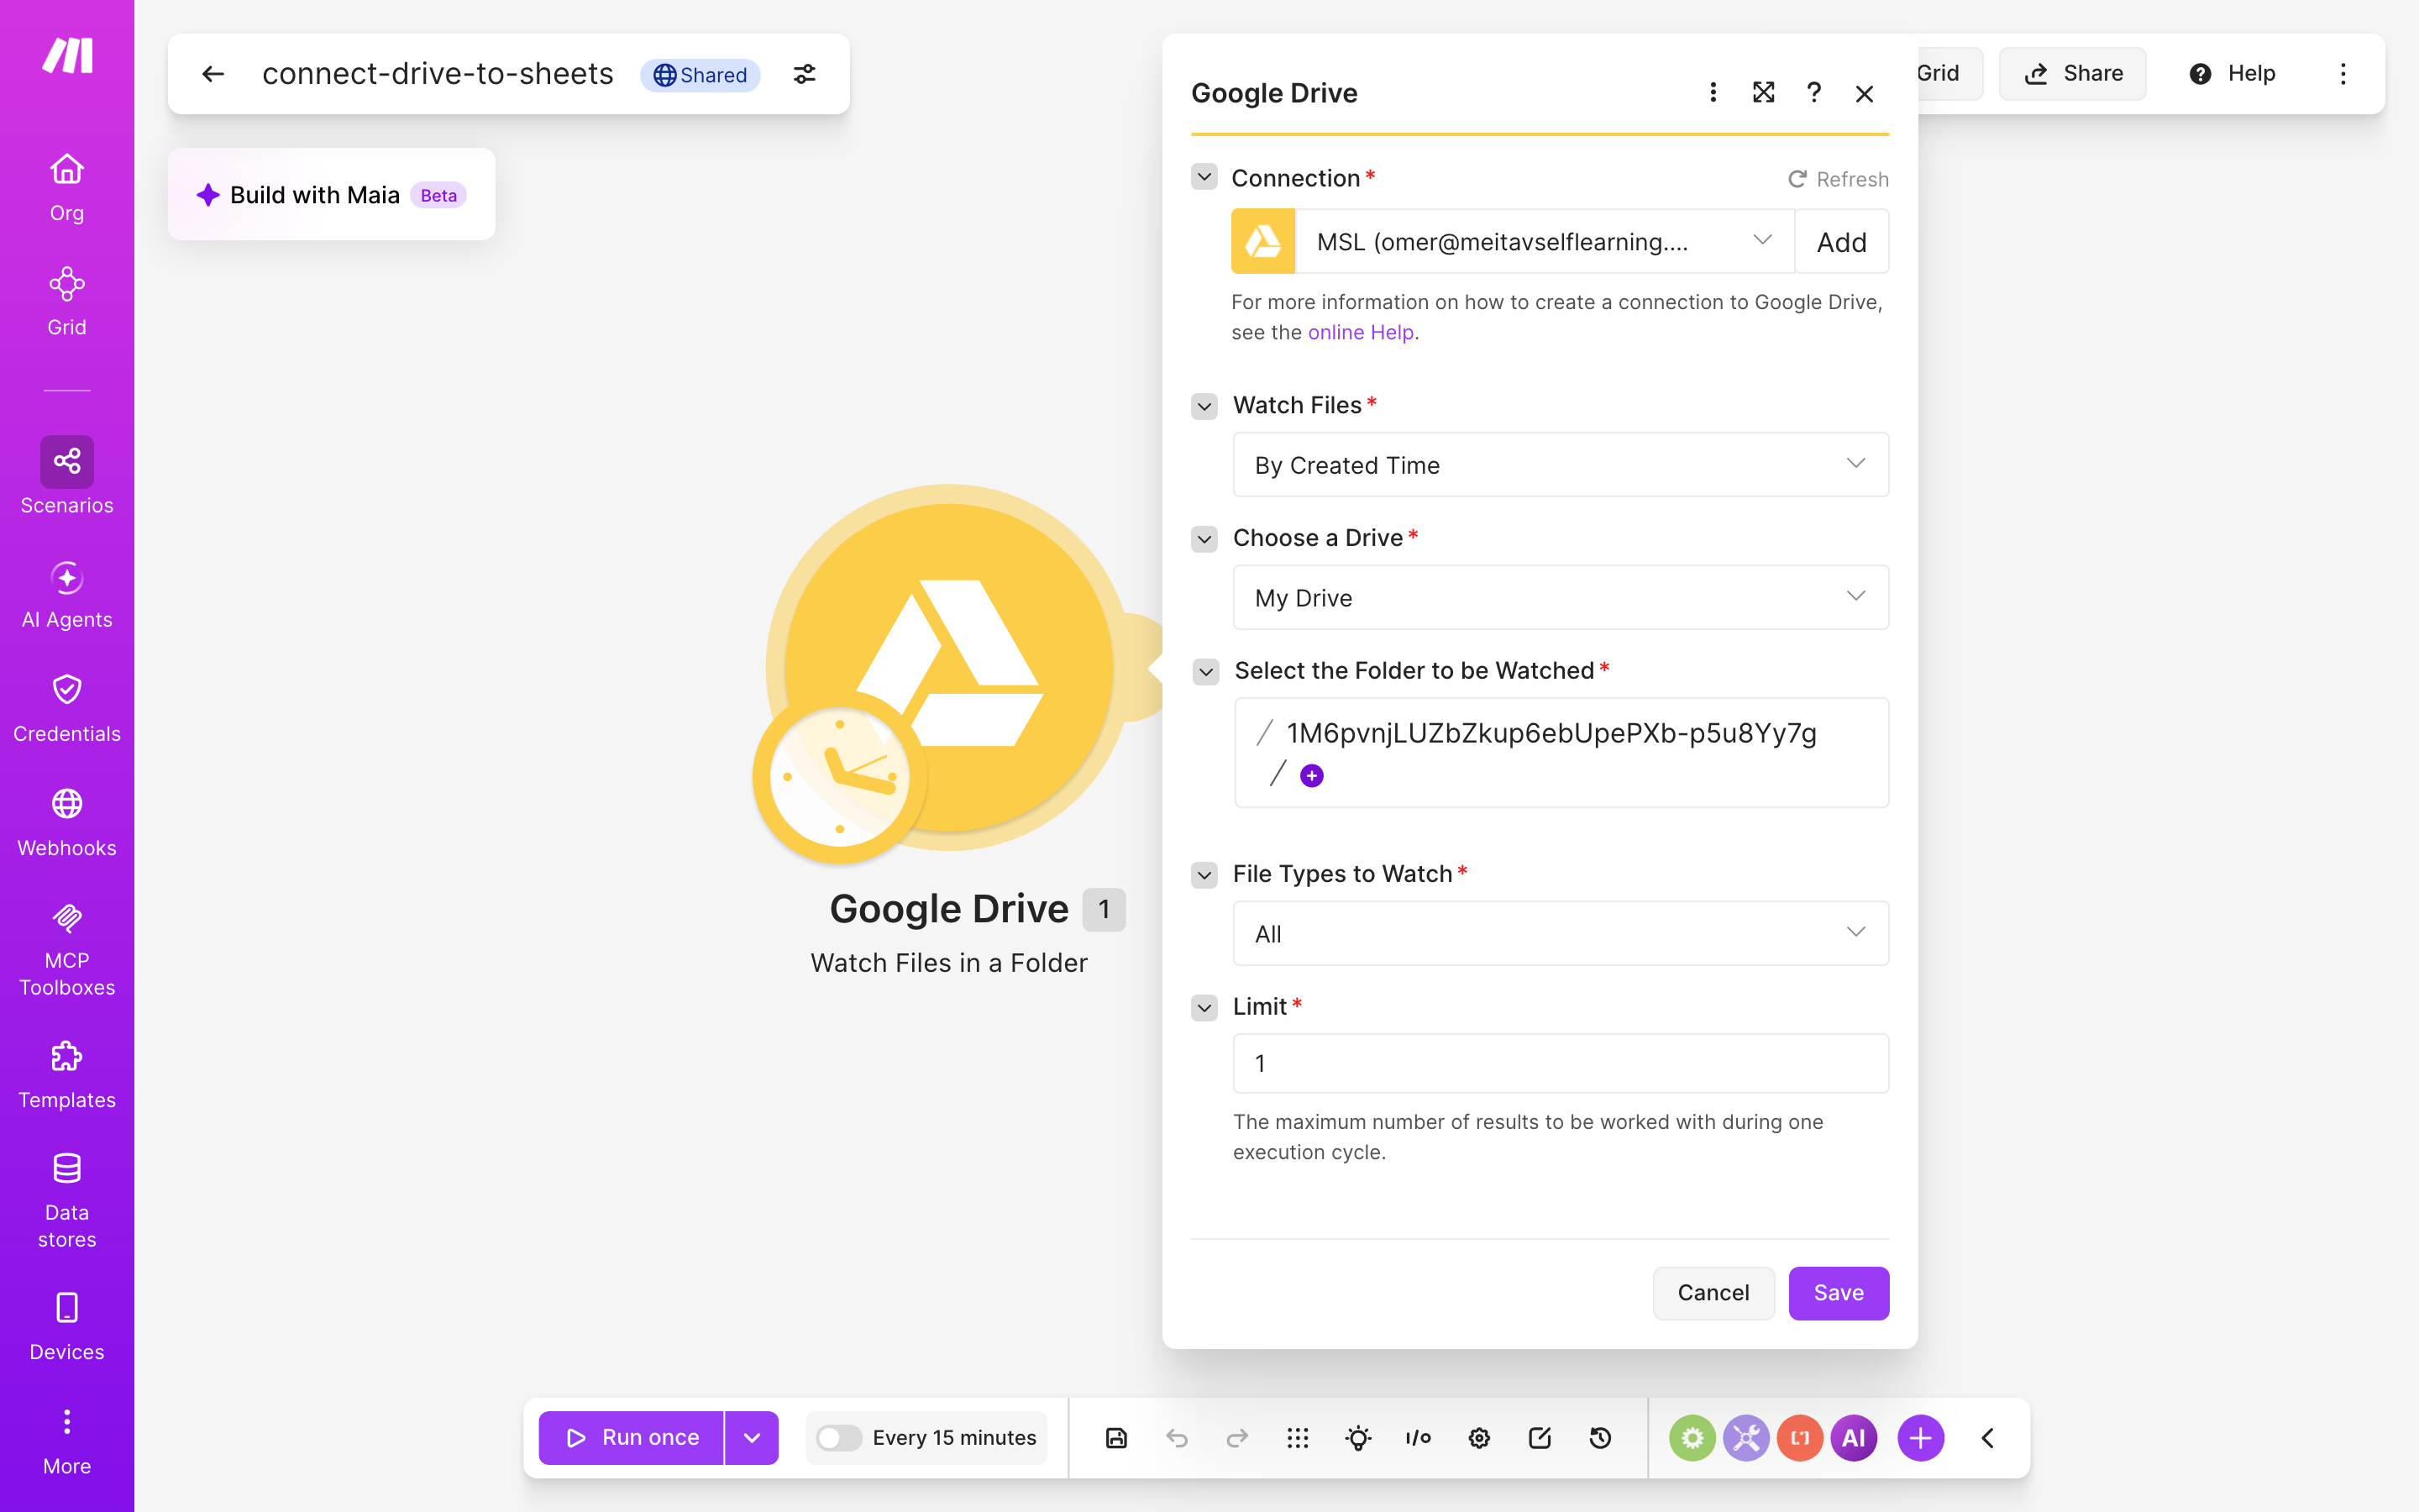Screen dimensions: 2419x1512
Task: Open Webhooks in the sidebar
Action: 67,823
